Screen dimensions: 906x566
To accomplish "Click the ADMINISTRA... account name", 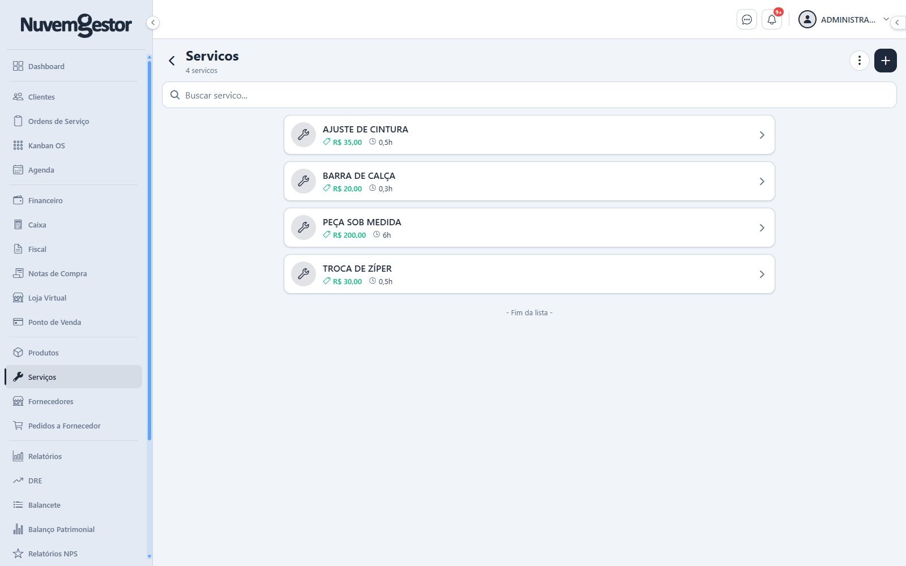I will click(x=848, y=20).
